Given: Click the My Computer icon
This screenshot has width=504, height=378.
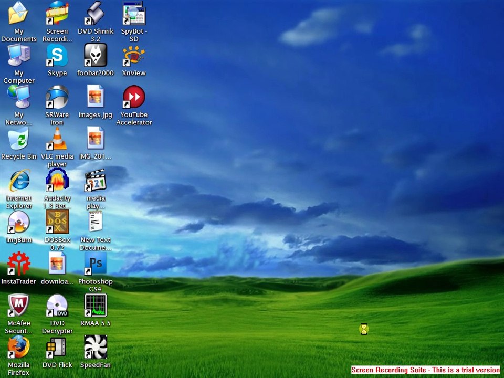Looking at the screenshot, I should [x=19, y=55].
